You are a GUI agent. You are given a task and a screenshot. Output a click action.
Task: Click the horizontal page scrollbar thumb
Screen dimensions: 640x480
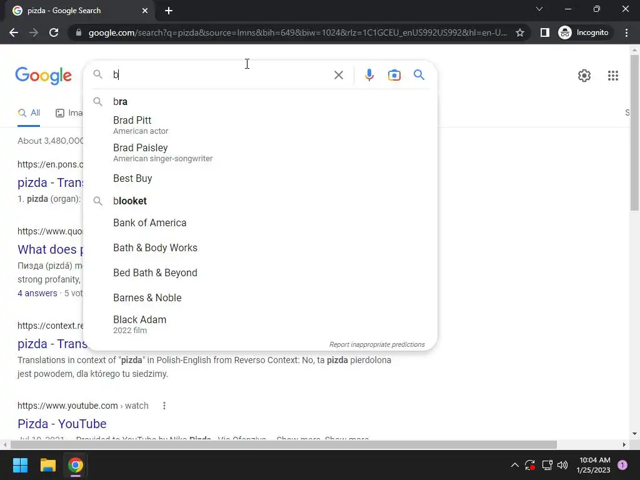pos(283,444)
